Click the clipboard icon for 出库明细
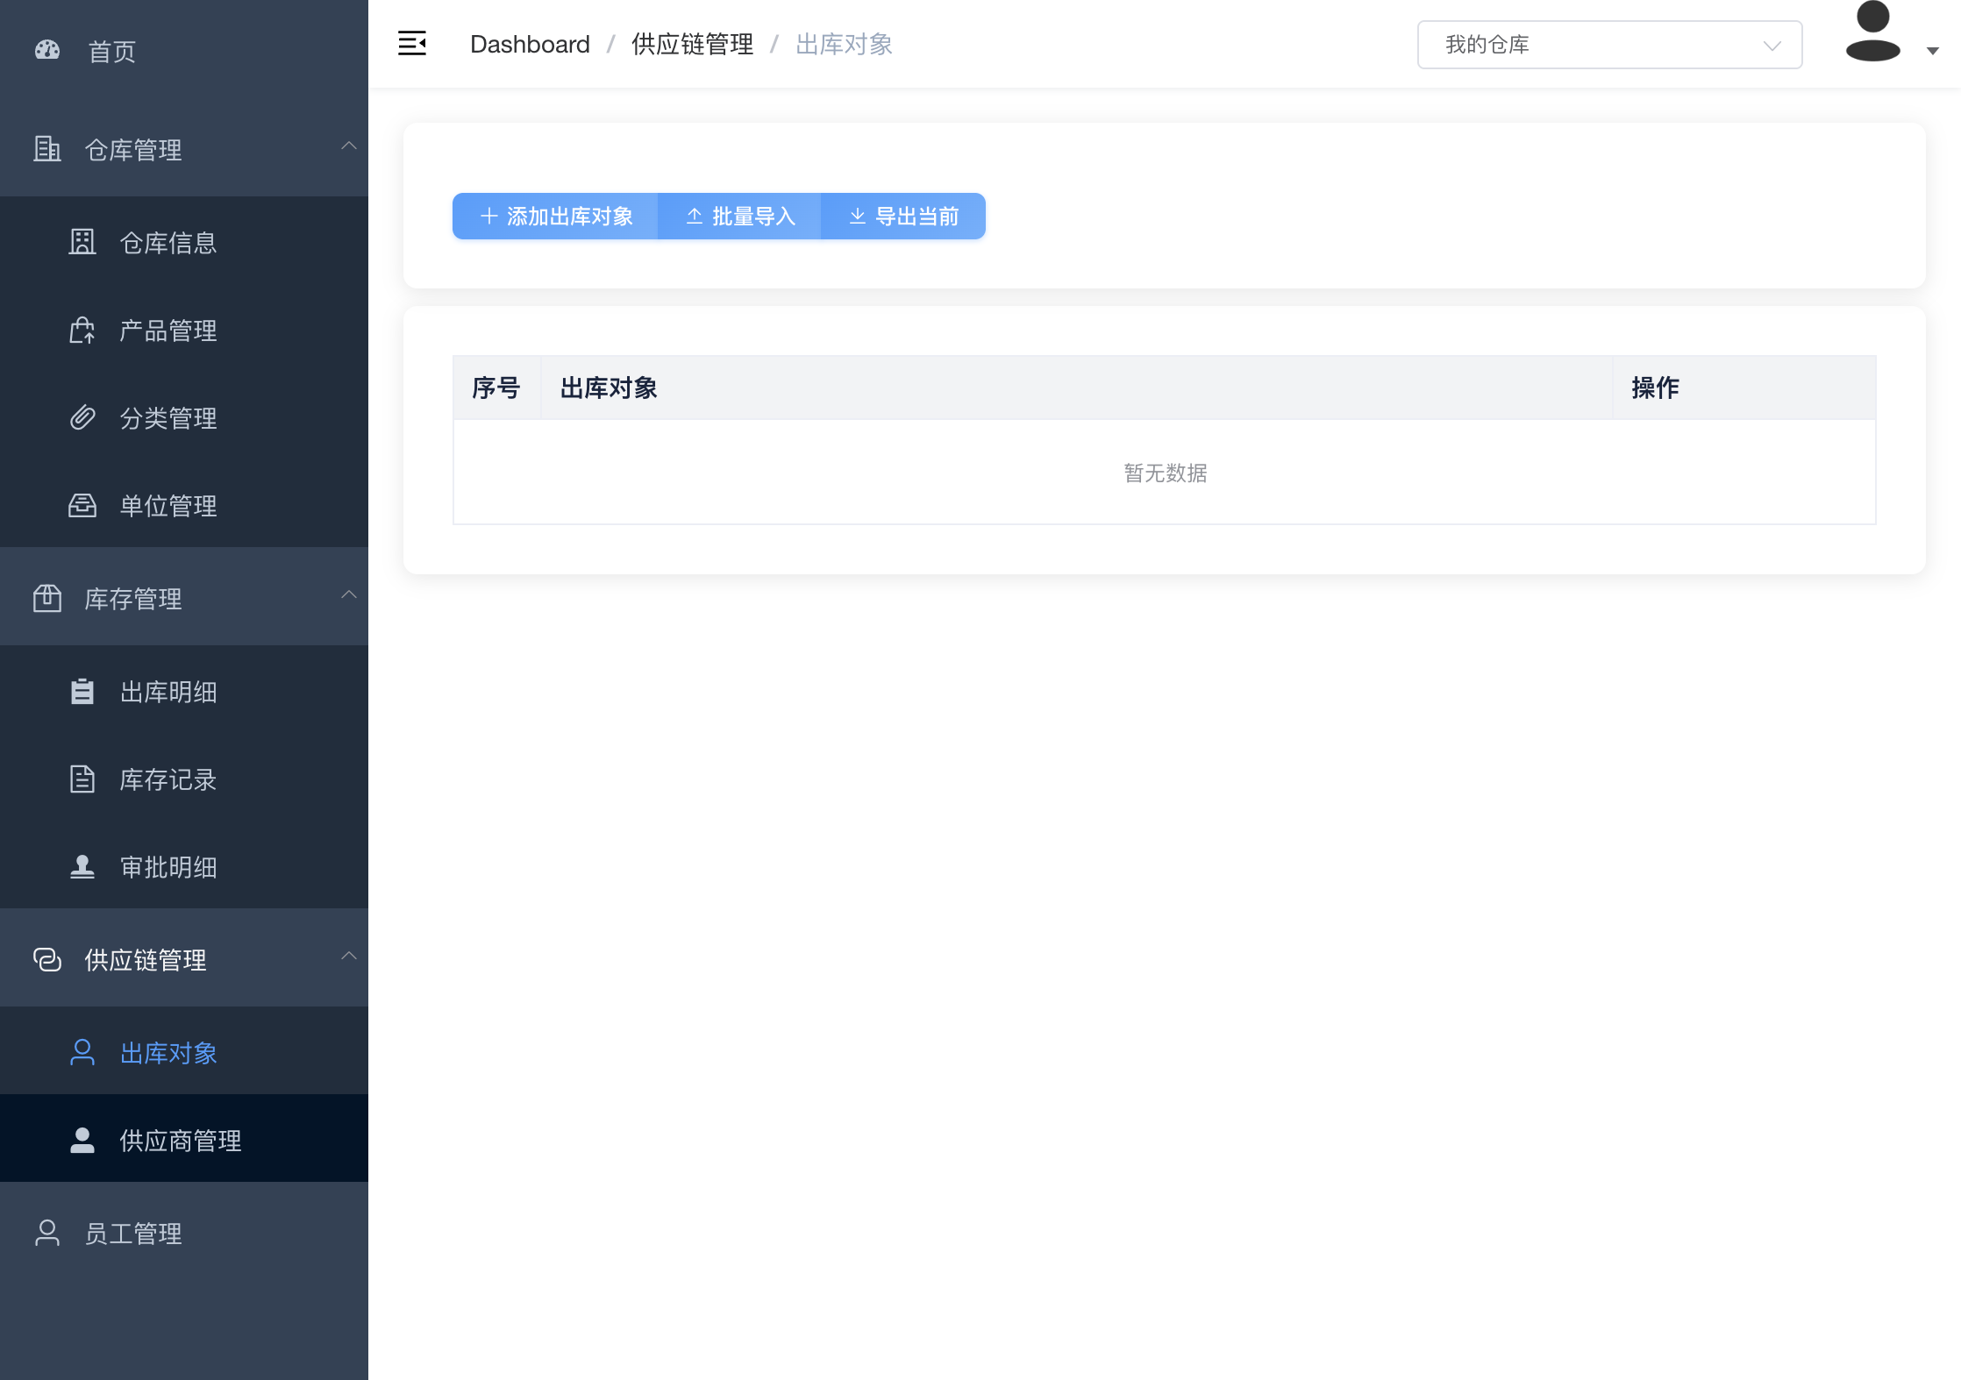This screenshot has width=1961, height=1380. click(82, 692)
